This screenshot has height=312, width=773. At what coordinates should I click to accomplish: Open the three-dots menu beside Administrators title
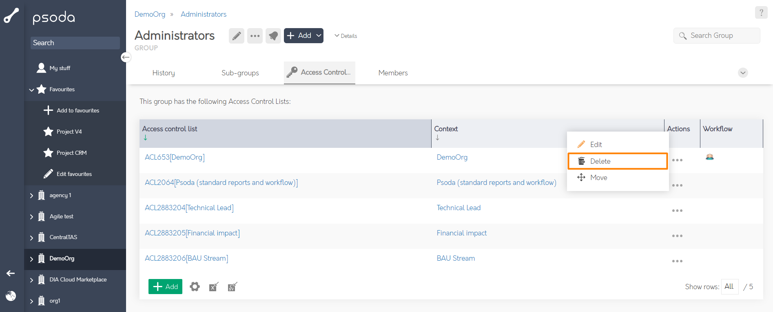point(255,36)
